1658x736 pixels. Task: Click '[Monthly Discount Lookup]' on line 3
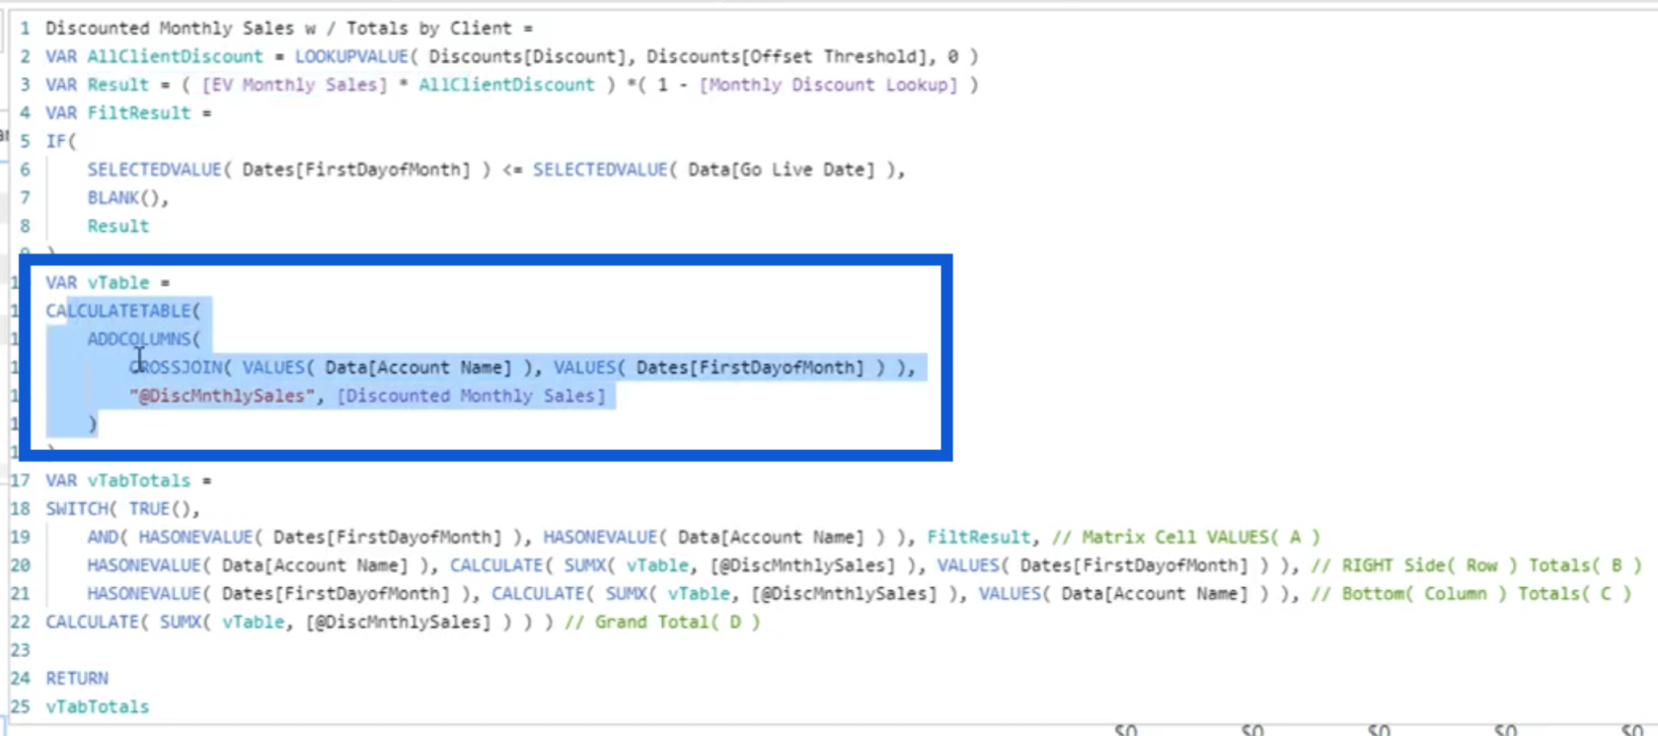[828, 85]
